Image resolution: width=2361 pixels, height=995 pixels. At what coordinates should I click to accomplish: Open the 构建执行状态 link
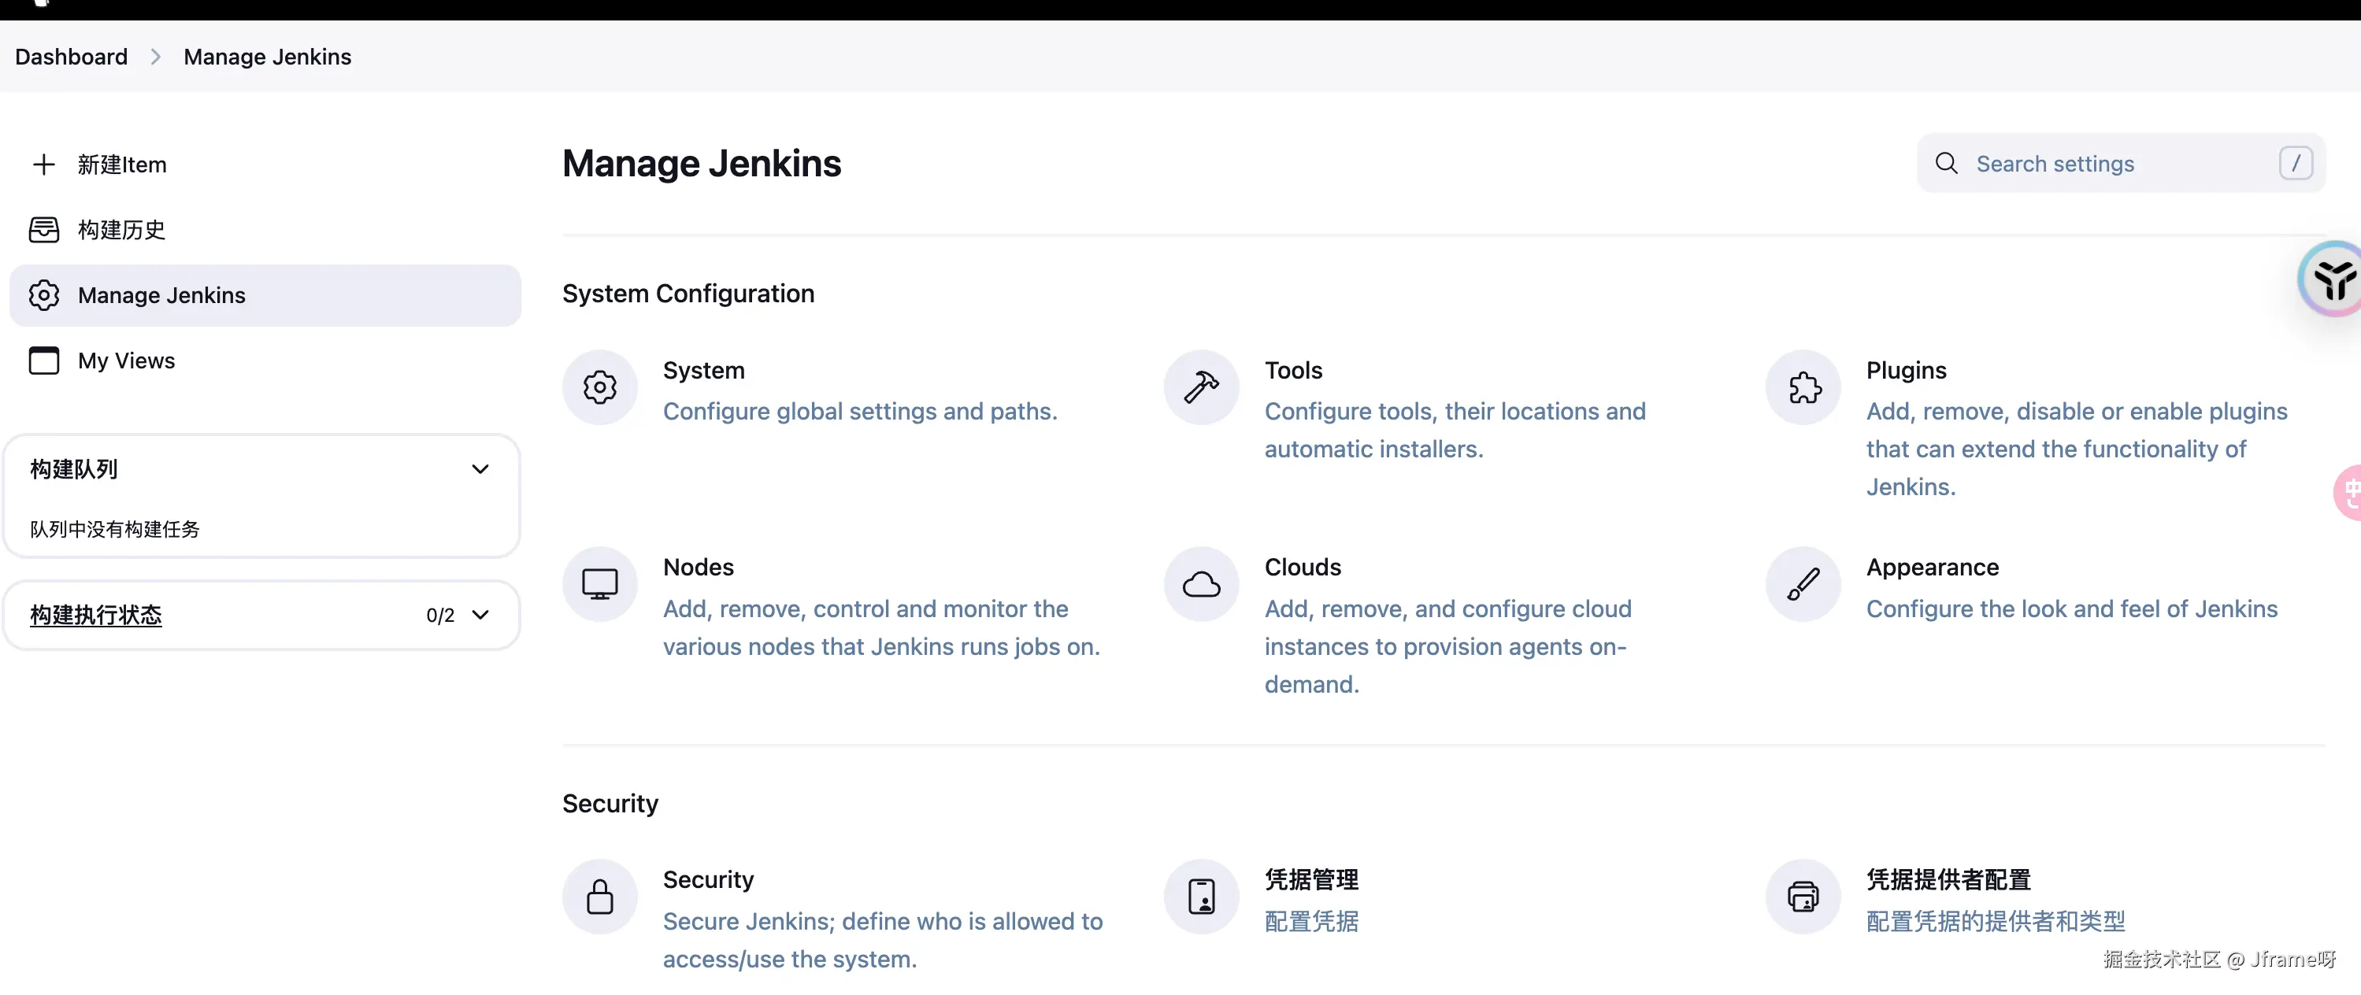pyautogui.click(x=96, y=615)
